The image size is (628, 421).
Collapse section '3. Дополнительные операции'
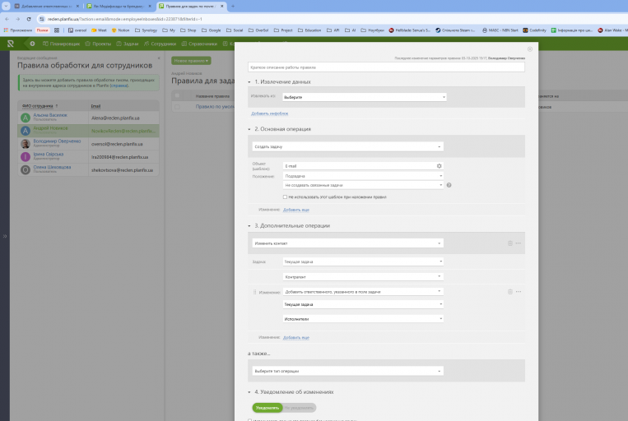point(249,226)
